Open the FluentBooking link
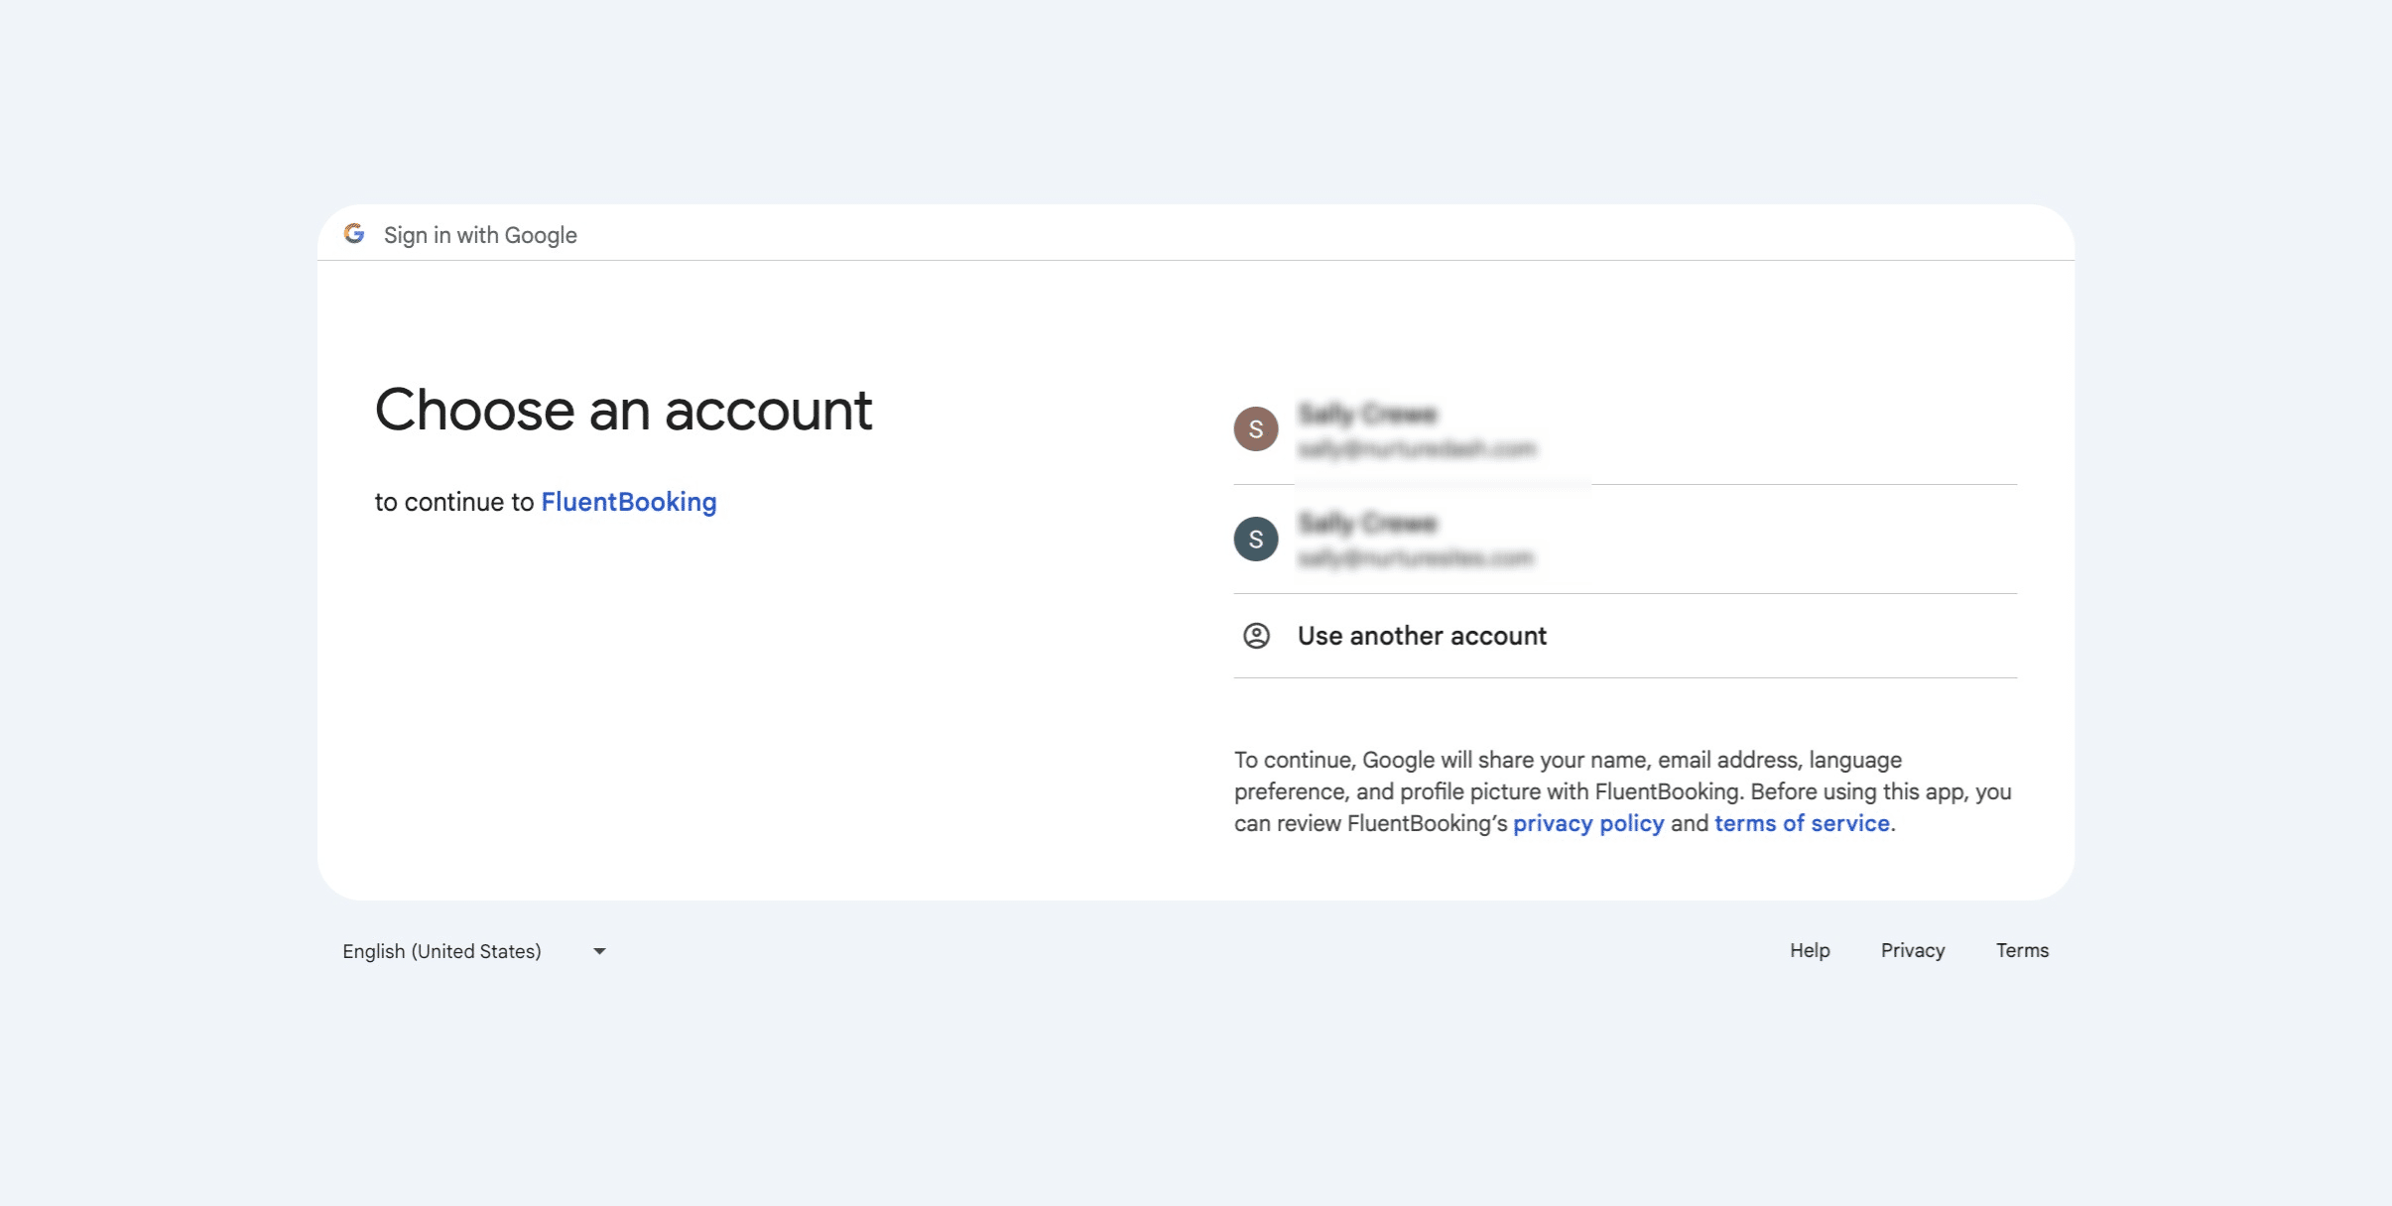Screen dimensions: 2392x1206 pos(628,502)
